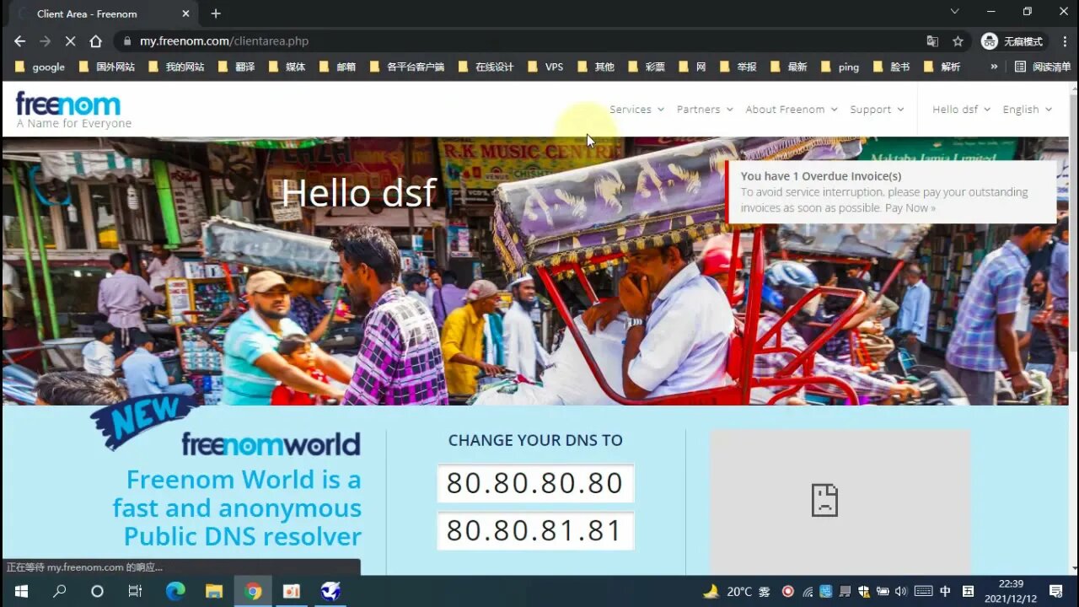Image resolution: width=1079 pixels, height=607 pixels.
Task: Open the Windows notification center
Action: coord(1056,591)
